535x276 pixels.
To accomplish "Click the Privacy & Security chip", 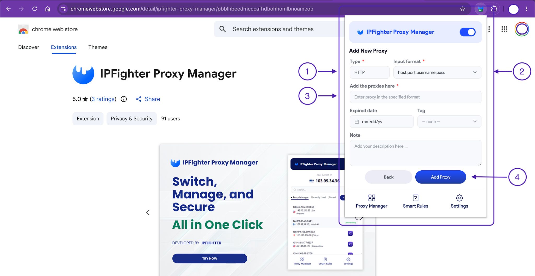I will point(131,119).
